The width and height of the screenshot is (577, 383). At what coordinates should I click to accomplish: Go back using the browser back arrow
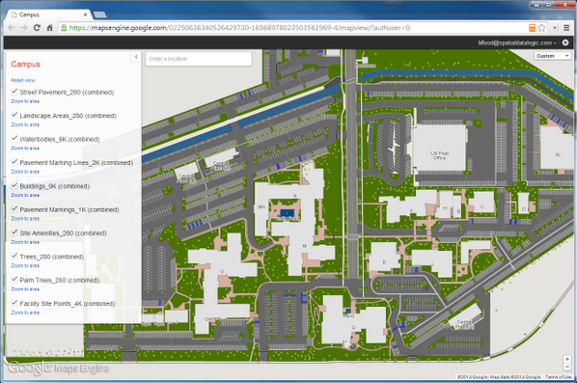click(x=12, y=28)
